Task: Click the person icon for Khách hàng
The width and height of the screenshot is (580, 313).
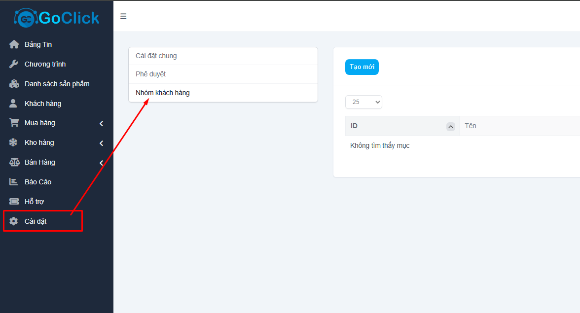Action: pos(14,104)
